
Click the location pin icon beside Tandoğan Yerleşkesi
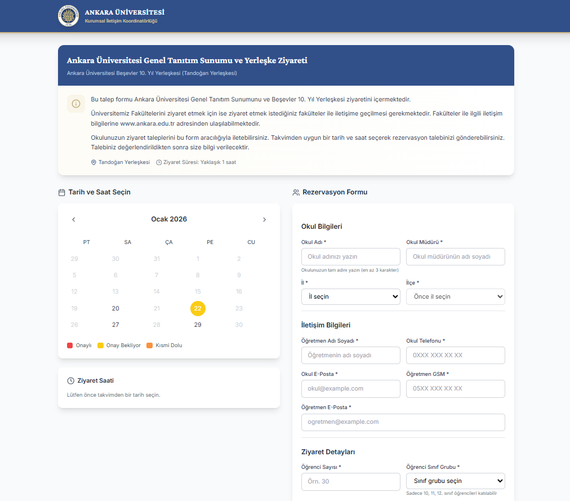[93, 162]
